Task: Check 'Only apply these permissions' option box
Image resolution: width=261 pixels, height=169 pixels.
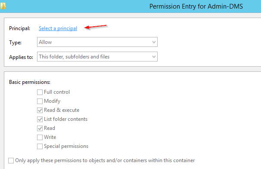Action: 11,160
